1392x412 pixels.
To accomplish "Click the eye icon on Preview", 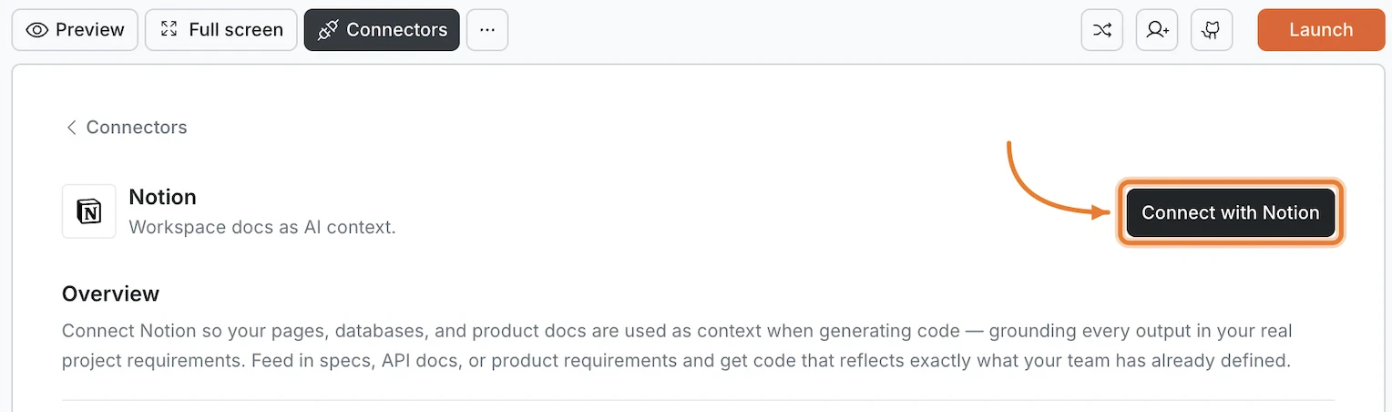I will 37,30.
